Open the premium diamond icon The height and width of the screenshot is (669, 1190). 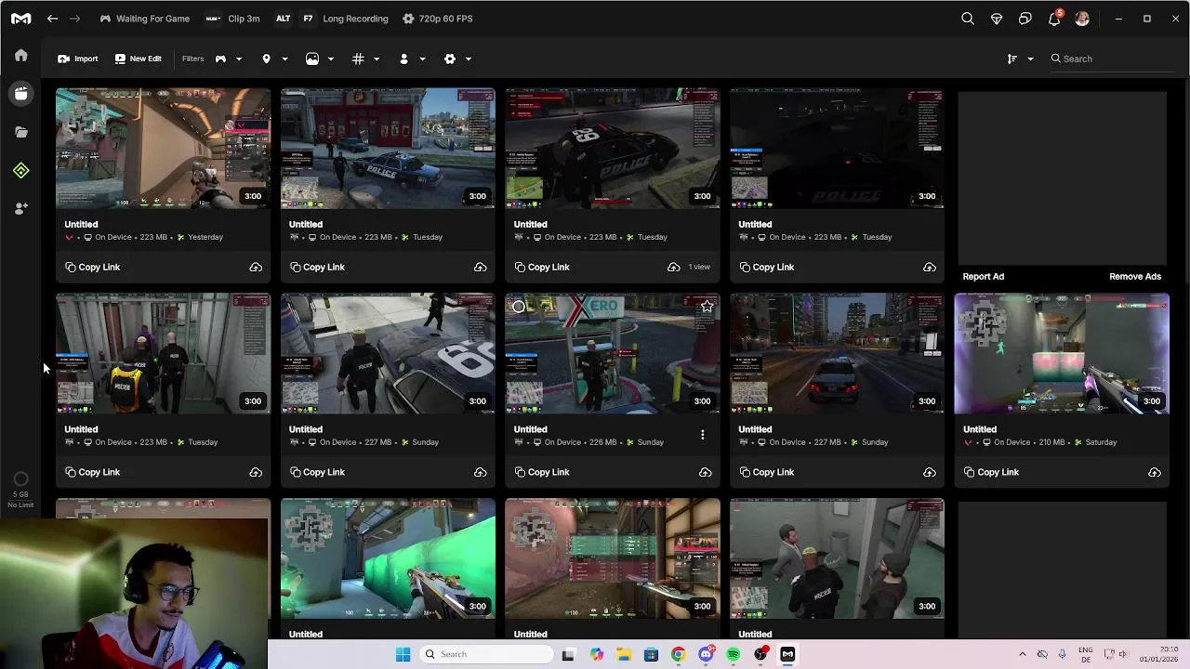[997, 19]
